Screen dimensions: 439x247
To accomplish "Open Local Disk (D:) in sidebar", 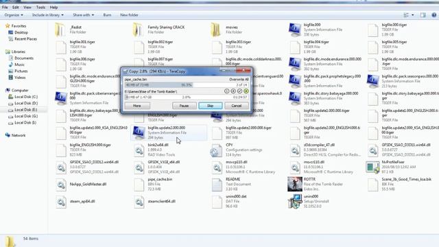I will (x=23, y=104).
